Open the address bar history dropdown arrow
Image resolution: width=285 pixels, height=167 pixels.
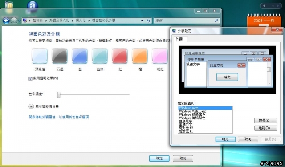coord(142,21)
